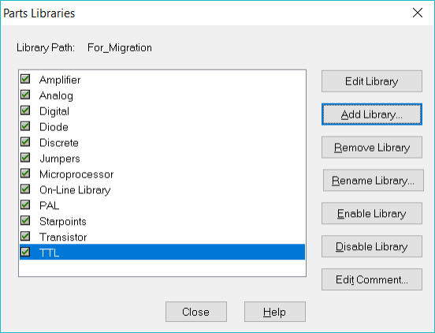
Task: Open Help for Parts Libraries
Action: click(275, 312)
